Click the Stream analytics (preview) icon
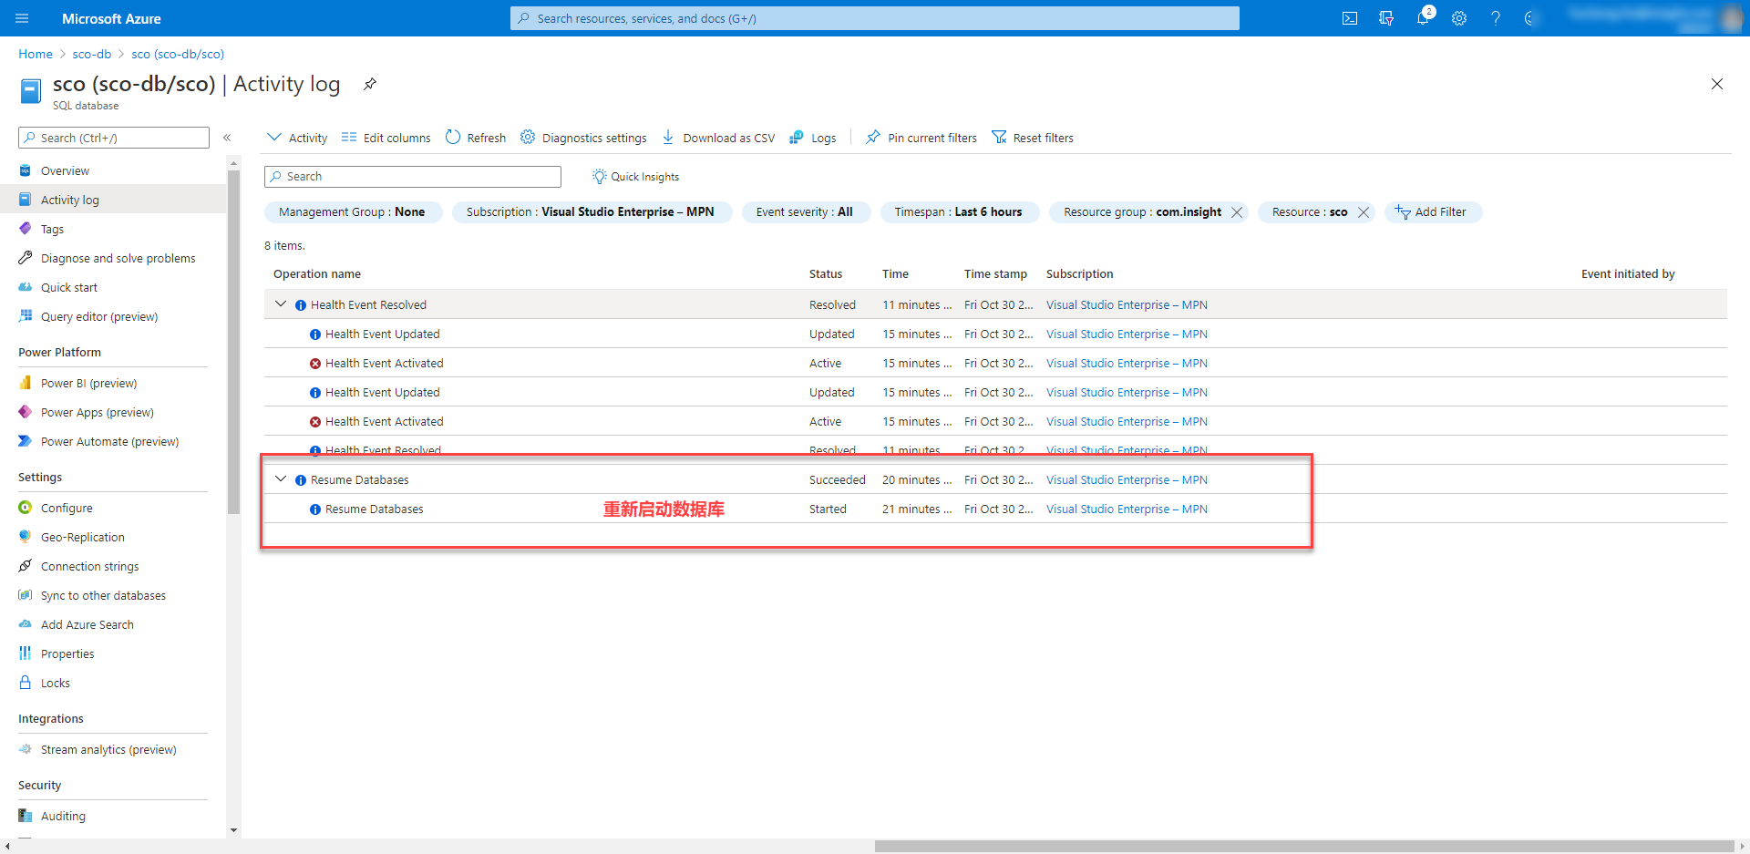The image size is (1750, 854). 26,749
